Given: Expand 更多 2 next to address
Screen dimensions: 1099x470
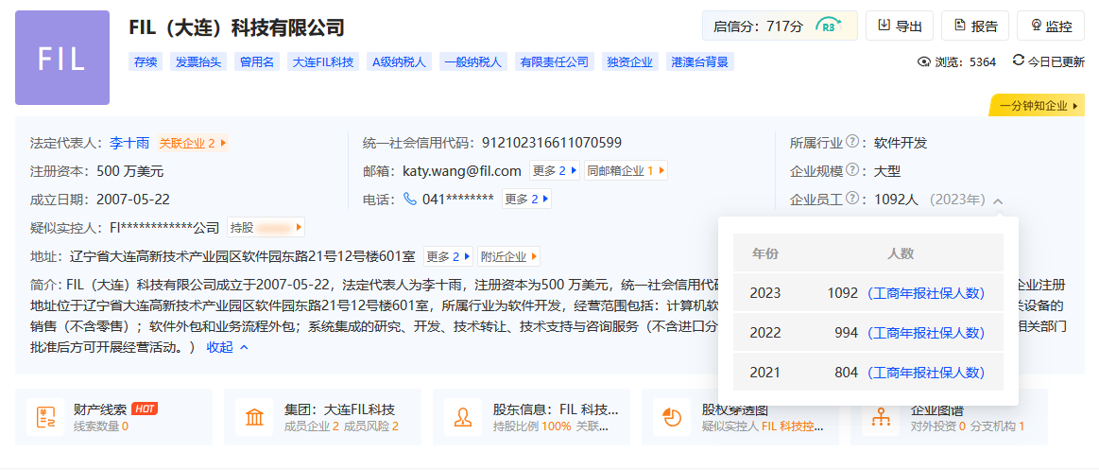Looking at the screenshot, I should click(x=449, y=256).
